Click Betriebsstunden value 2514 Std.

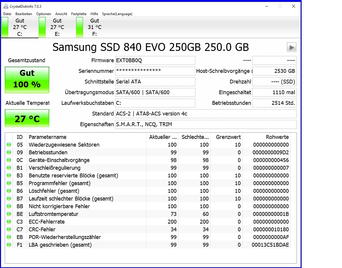(274, 103)
